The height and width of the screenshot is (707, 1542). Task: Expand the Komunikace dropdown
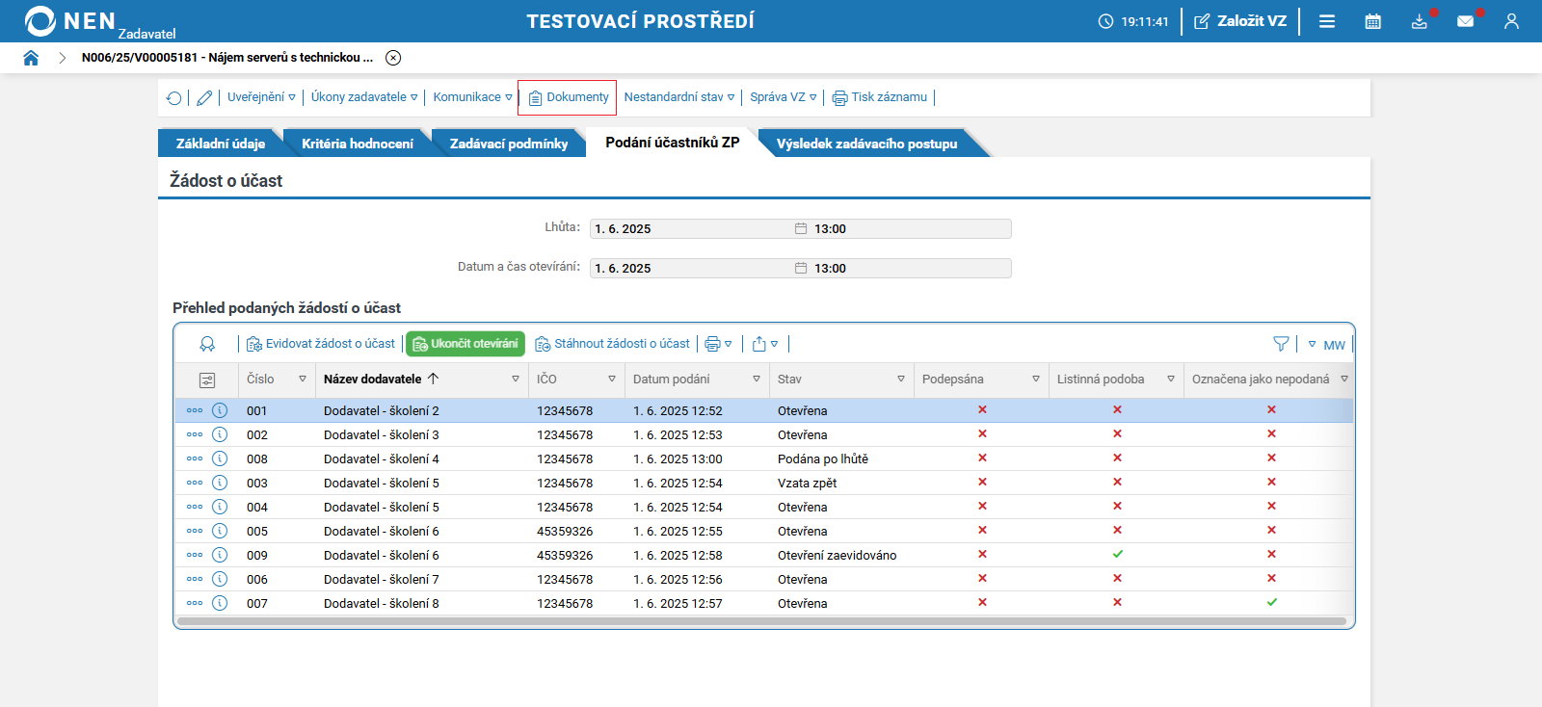click(472, 97)
